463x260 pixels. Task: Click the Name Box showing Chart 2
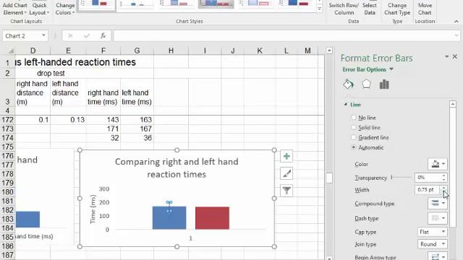[21, 35]
